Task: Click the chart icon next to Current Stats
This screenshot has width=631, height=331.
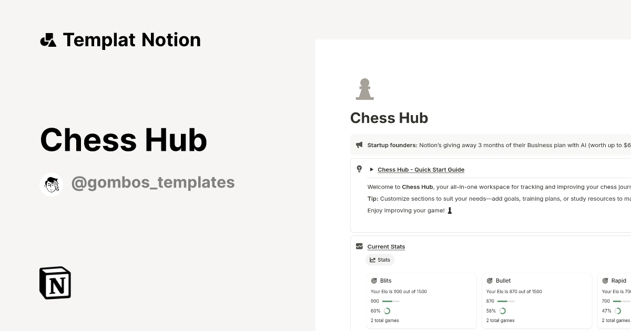Action: click(359, 246)
